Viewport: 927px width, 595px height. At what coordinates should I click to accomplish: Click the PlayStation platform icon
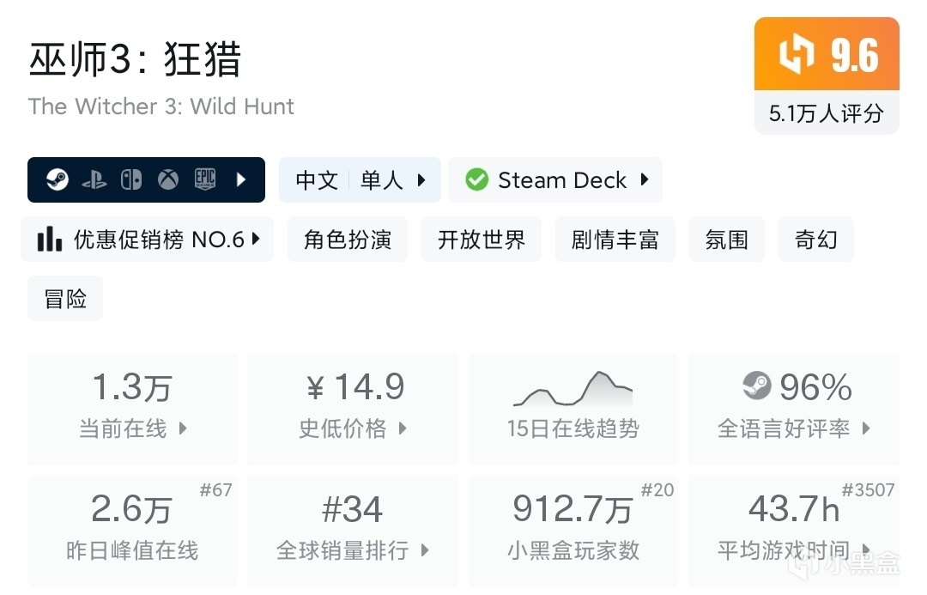click(94, 180)
